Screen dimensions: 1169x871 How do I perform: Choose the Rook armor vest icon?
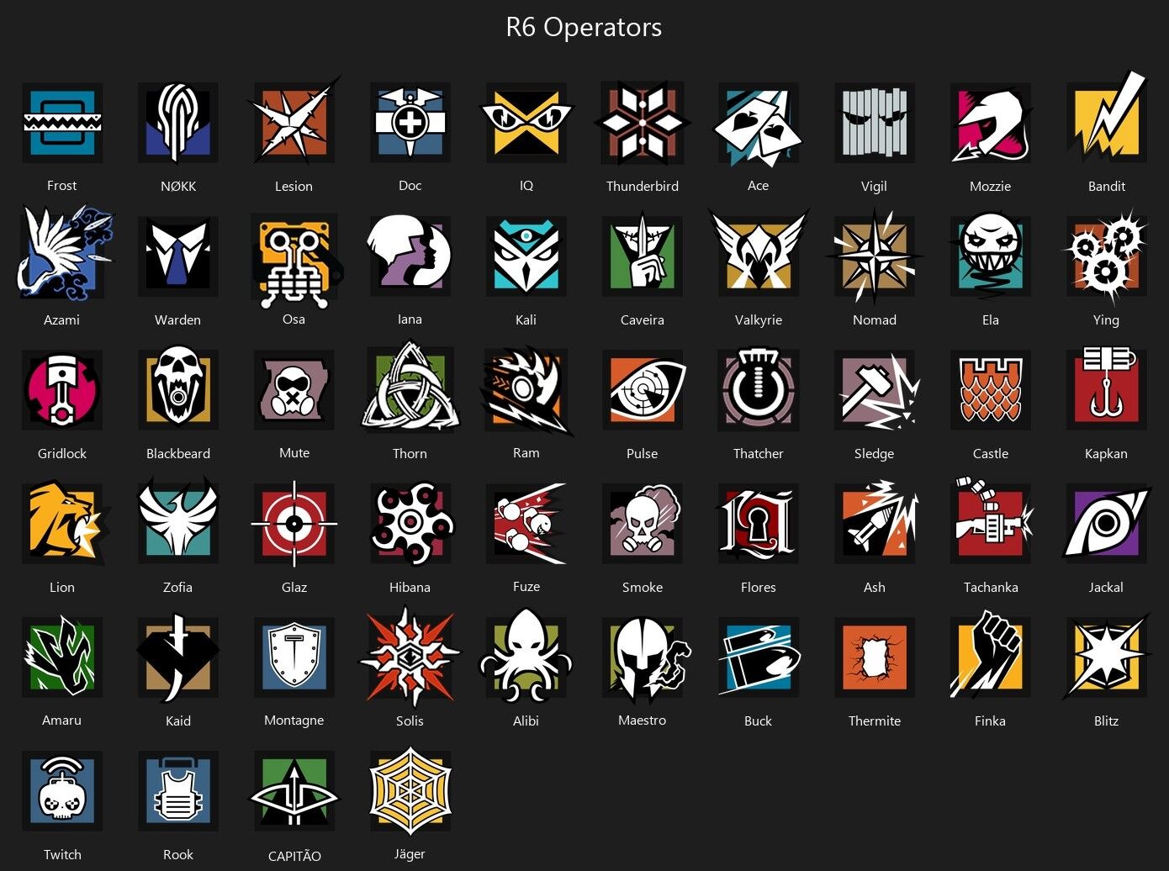coord(178,790)
